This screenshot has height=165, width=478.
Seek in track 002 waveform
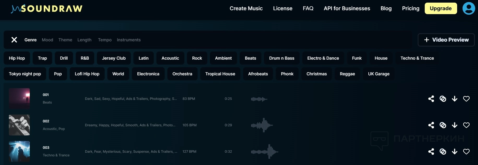coord(262,125)
